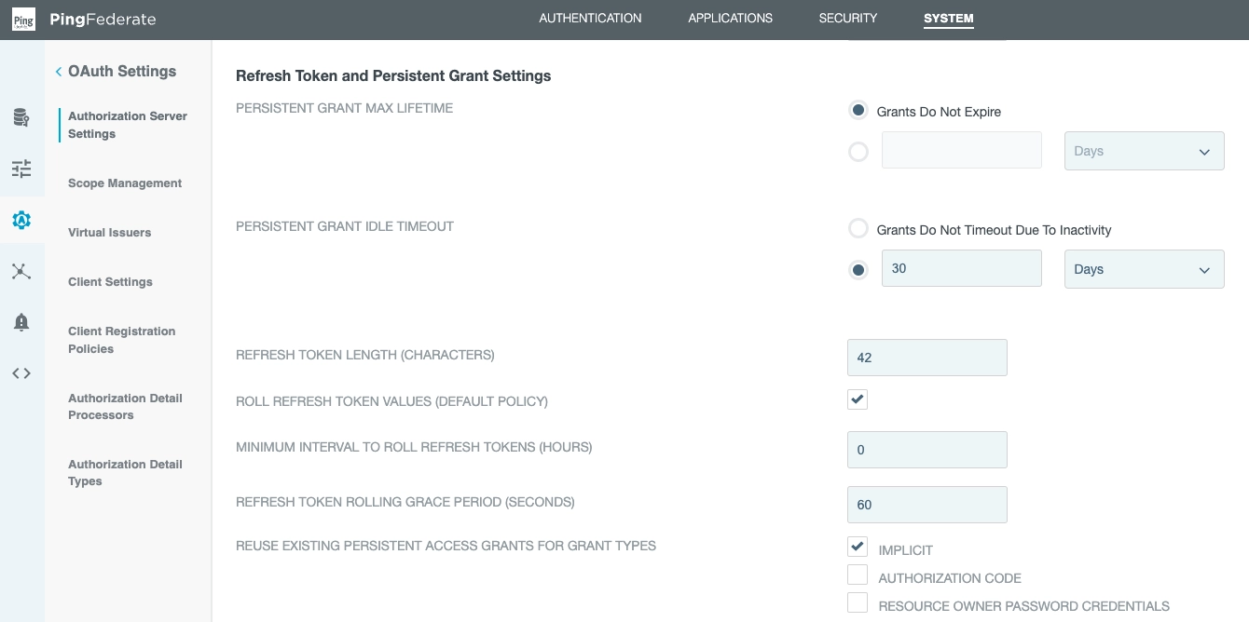Click the Ping logo in the header

tap(23, 19)
